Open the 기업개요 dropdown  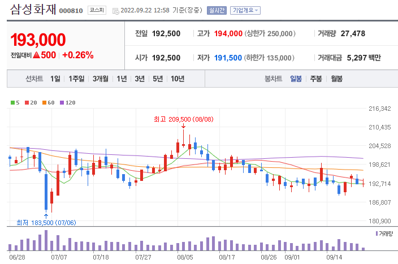[x=245, y=10]
